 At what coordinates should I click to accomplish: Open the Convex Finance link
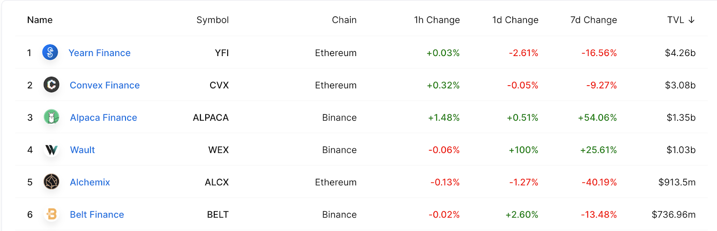tap(105, 85)
